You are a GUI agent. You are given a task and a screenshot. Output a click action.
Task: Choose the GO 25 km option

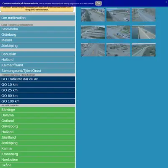37,90
